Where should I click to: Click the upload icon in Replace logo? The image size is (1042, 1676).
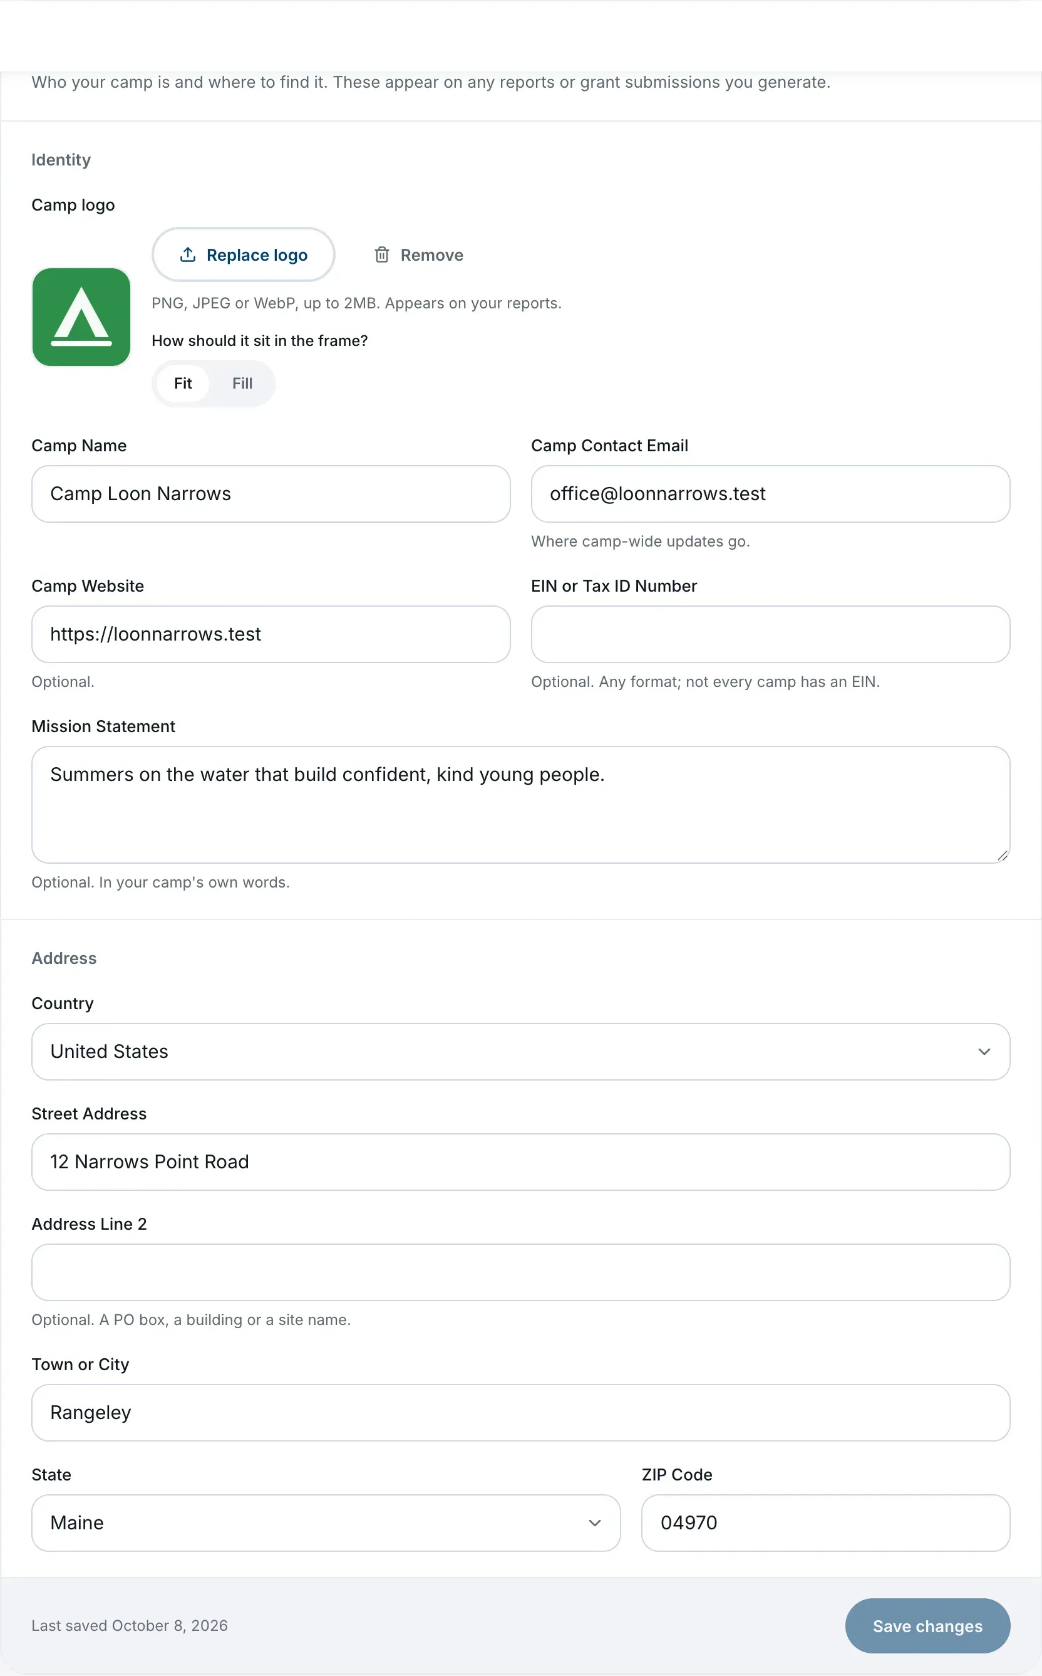tap(187, 254)
